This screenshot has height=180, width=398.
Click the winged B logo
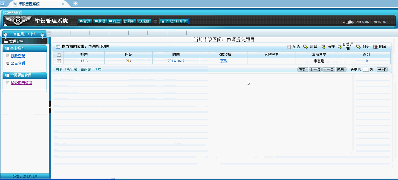point(17,21)
